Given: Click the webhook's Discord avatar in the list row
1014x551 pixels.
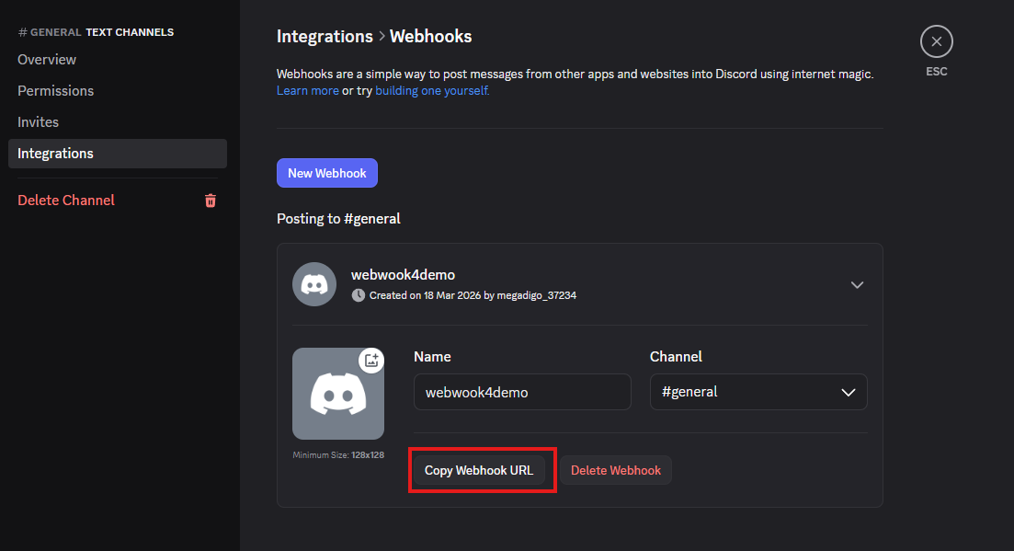Looking at the screenshot, I should point(313,284).
